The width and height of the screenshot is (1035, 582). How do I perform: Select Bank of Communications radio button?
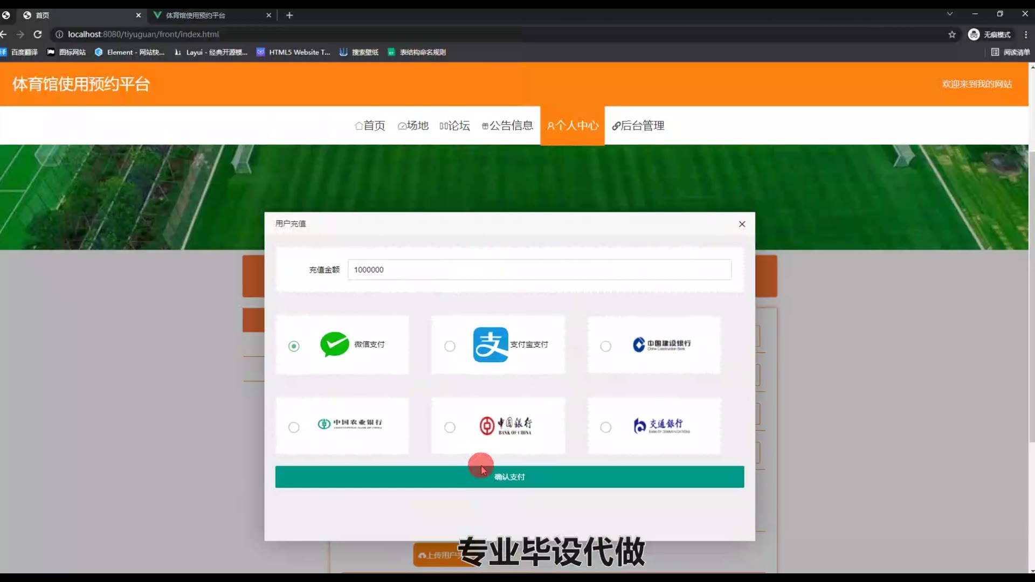coord(606,427)
